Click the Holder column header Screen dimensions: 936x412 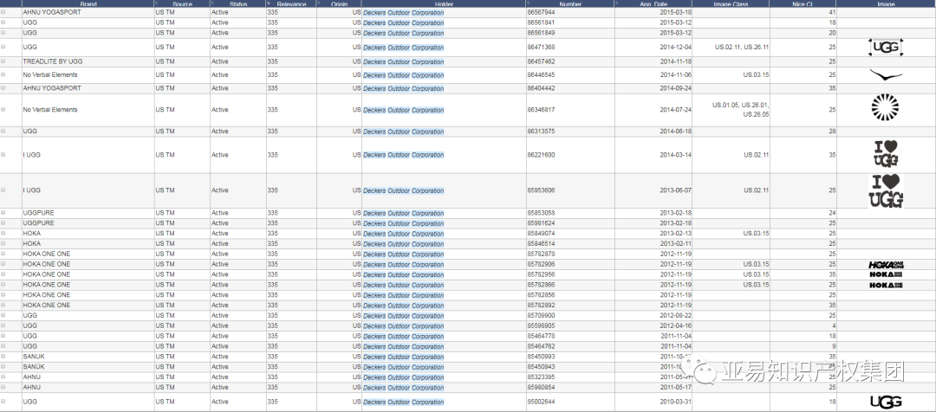(444, 3)
